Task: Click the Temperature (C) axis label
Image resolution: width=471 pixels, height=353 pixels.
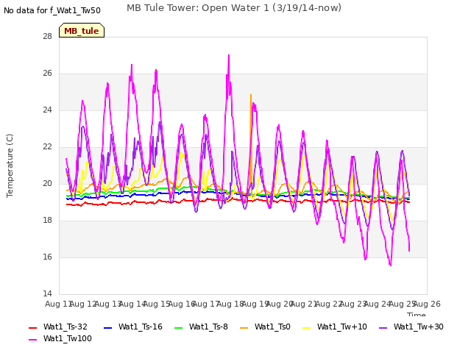Action: (10, 165)
